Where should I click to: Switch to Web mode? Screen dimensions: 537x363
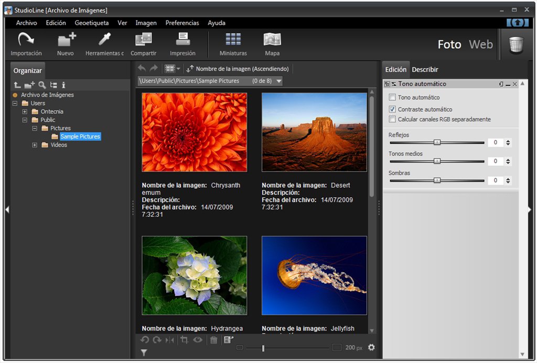[481, 44]
